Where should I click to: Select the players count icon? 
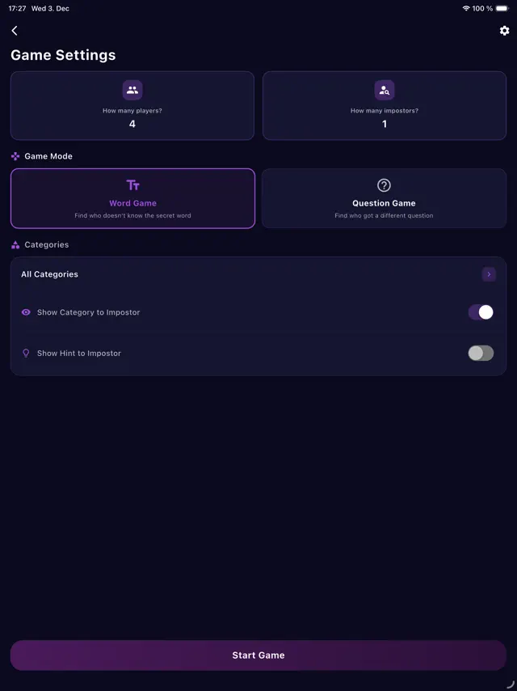click(x=132, y=90)
